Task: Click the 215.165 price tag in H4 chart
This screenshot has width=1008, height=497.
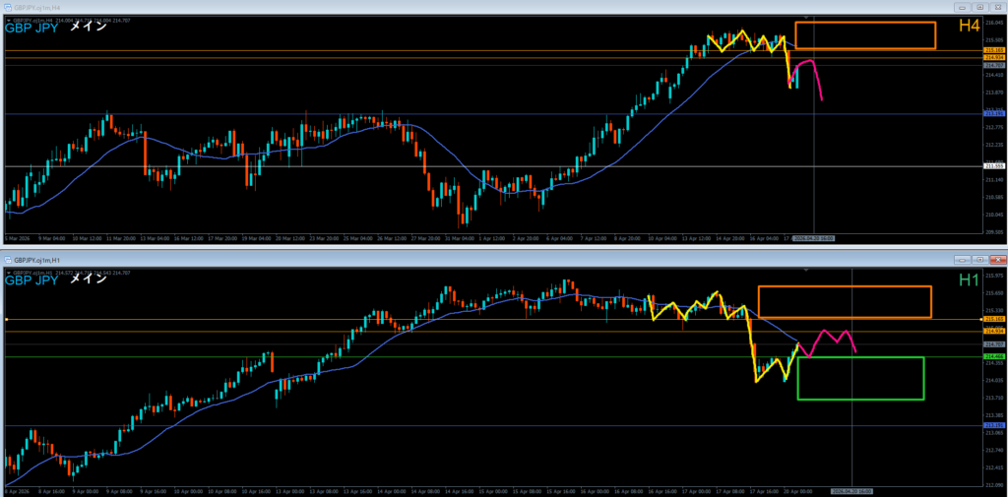Action: point(994,50)
